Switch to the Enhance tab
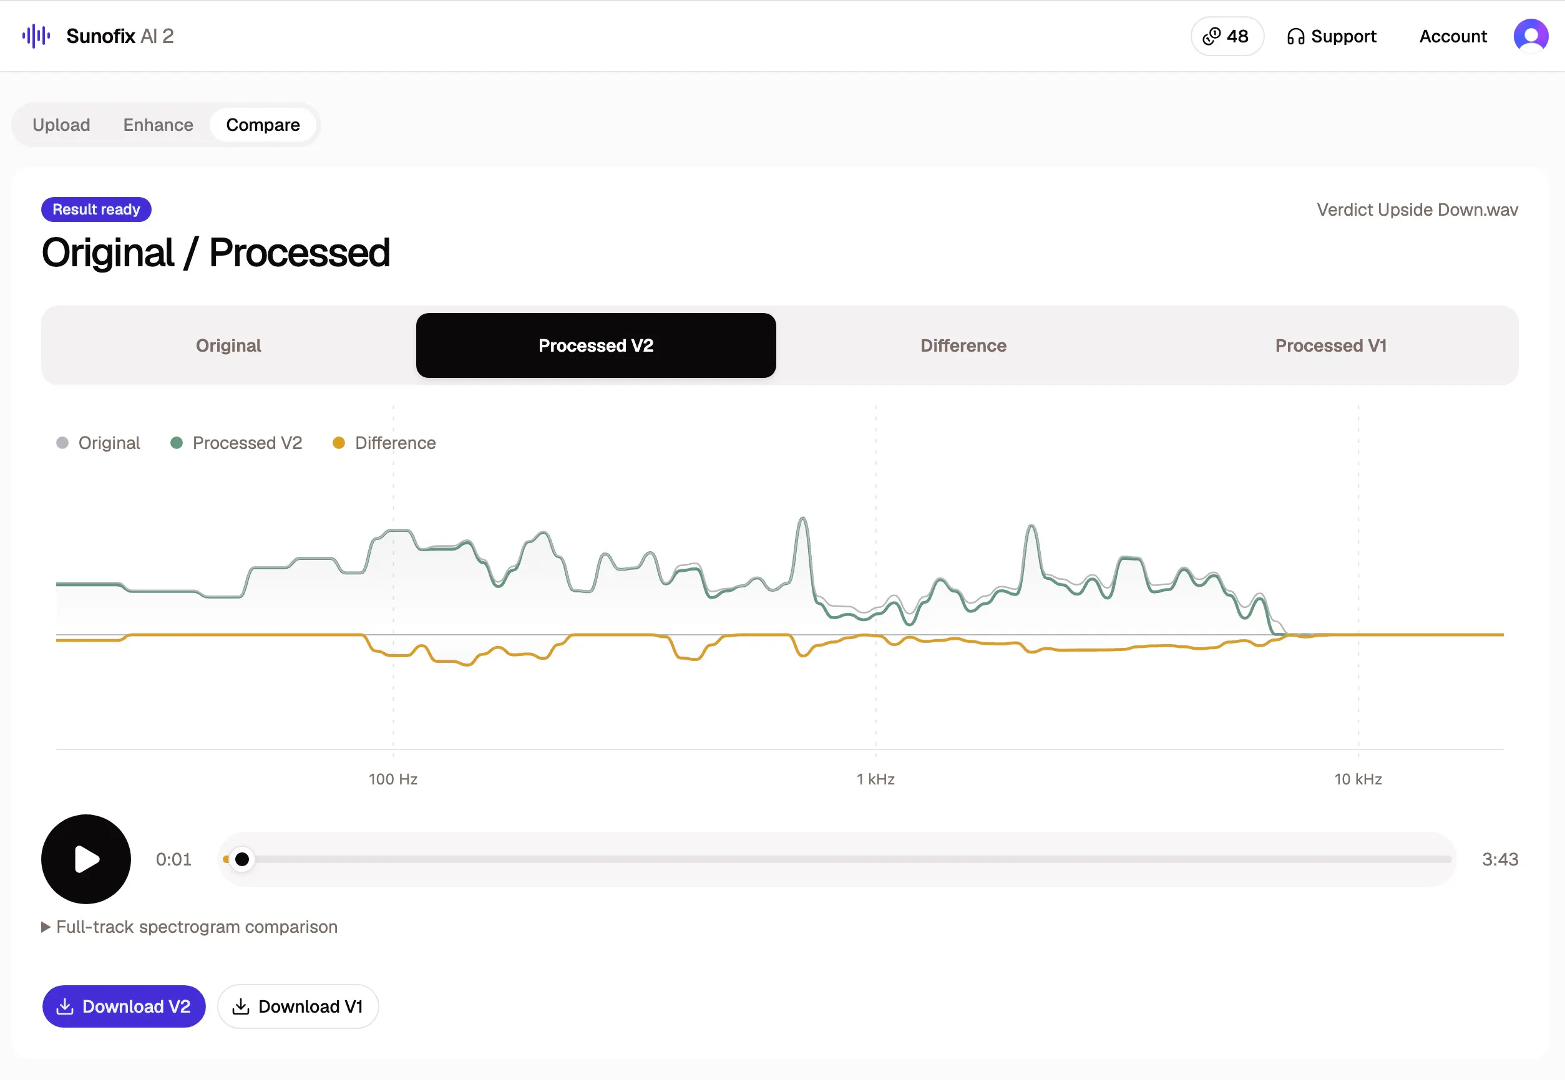The height and width of the screenshot is (1080, 1565). [158, 125]
